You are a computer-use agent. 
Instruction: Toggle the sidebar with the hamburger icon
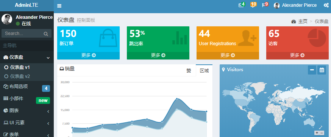[x=59, y=6]
